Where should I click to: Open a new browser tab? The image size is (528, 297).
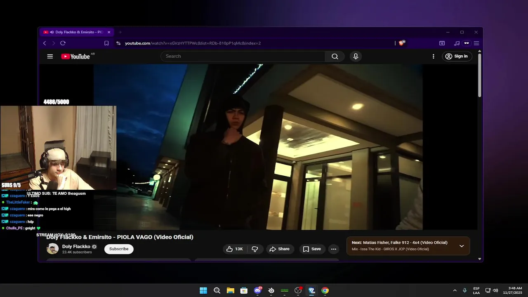point(120,32)
